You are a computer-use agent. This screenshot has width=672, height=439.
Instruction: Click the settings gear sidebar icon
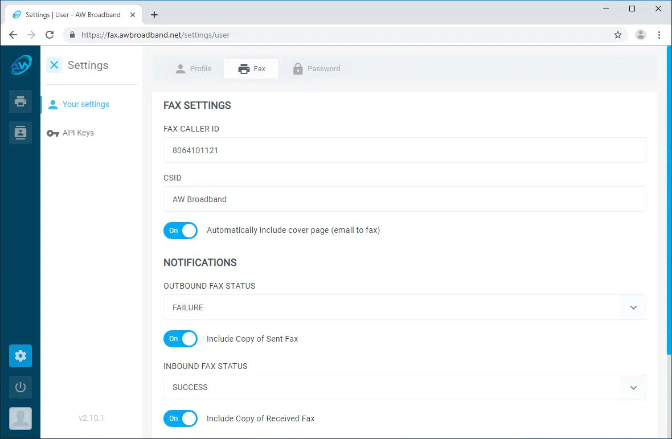(x=21, y=356)
